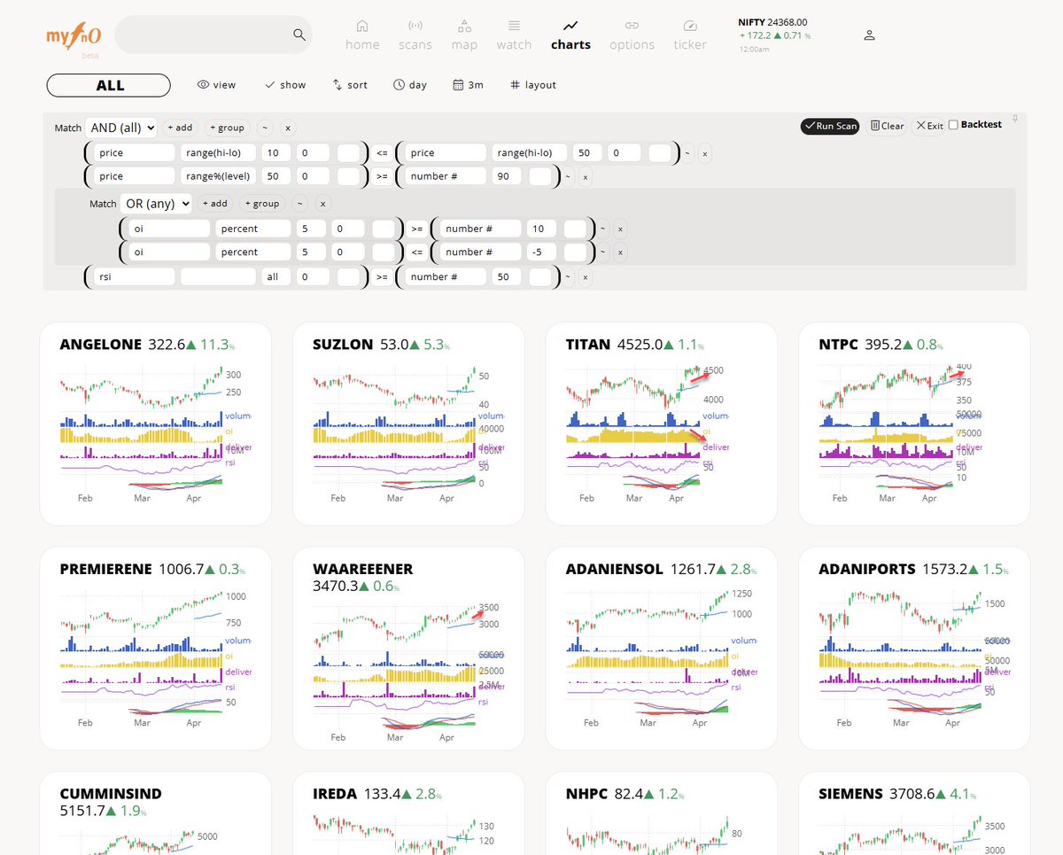
Task: Click + add in the OR group
Action: (x=215, y=204)
